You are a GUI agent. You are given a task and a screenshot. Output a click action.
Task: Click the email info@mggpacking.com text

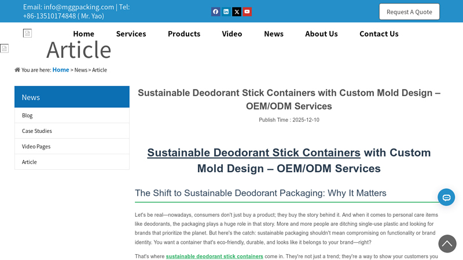pos(79,7)
